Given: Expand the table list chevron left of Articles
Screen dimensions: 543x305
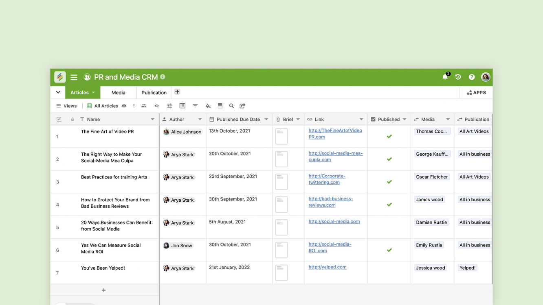Looking at the screenshot, I should tap(58, 92).
